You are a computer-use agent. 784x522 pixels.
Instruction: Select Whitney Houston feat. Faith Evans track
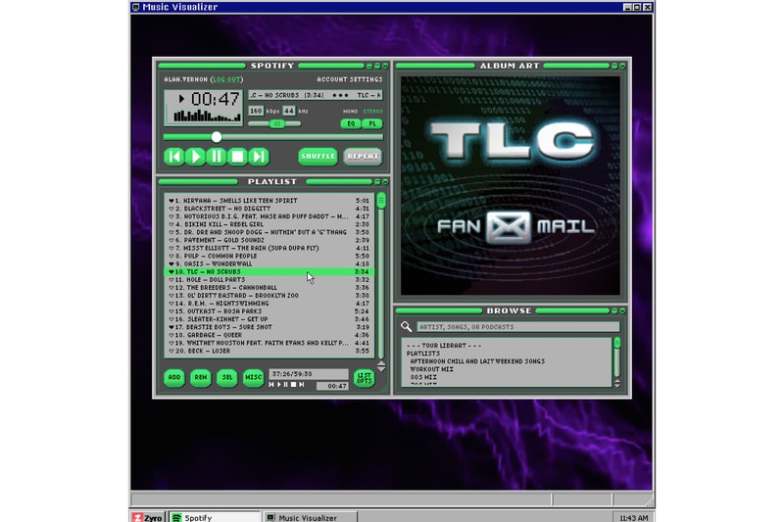pos(269,343)
